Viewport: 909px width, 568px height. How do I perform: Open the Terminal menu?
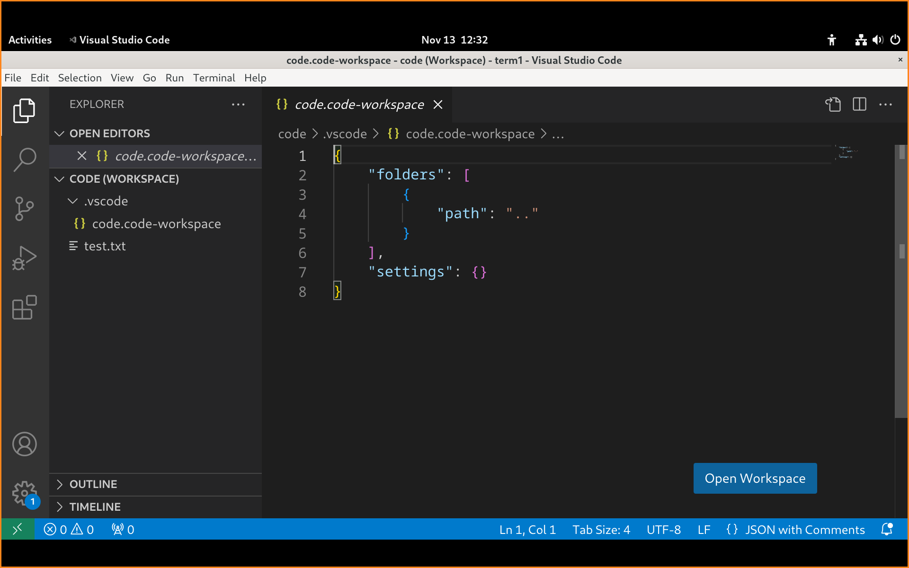tap(214, 78)
